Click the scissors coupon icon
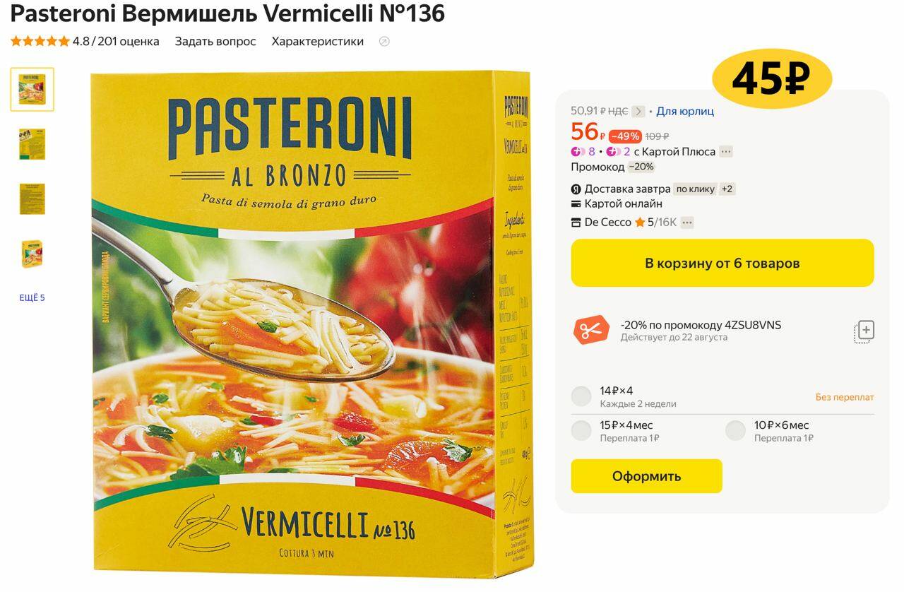The height and width of the screenshot is (592, 904). [591, 330]
